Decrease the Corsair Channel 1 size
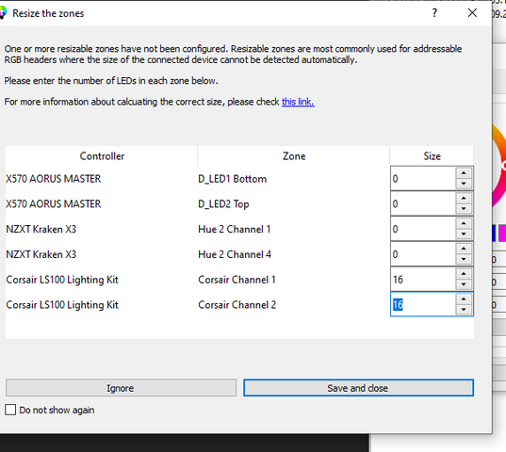This screenshot has height=452, width=506. pyautogui.click(x=464, y=284)
